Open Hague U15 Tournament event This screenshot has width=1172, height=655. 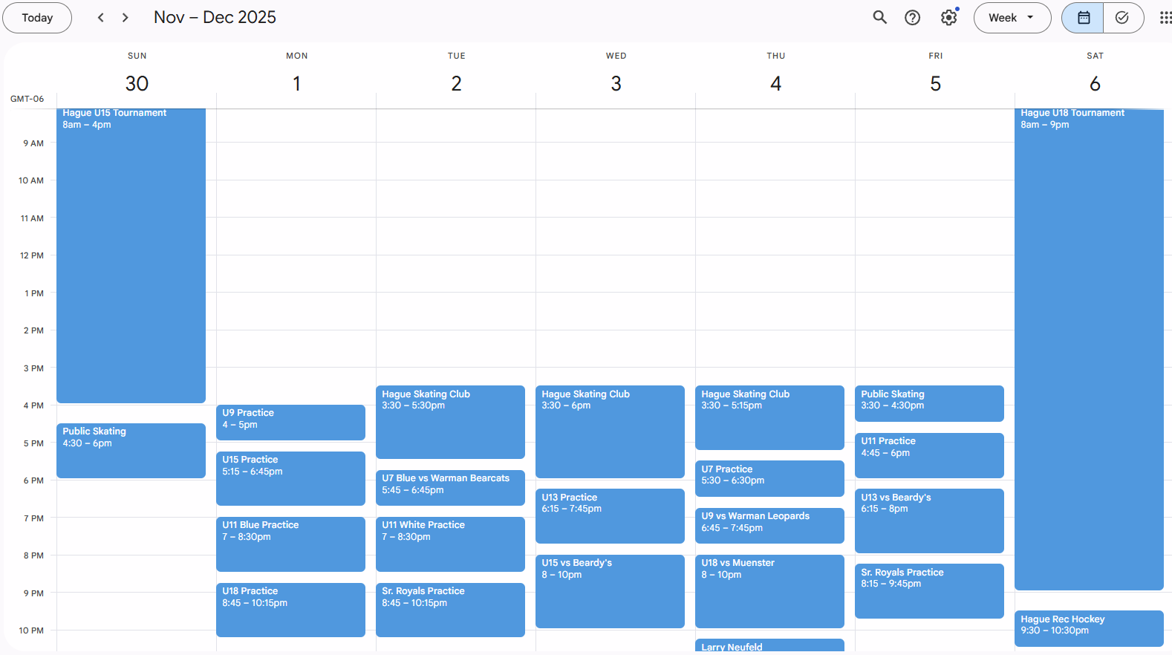pos(131,252)
